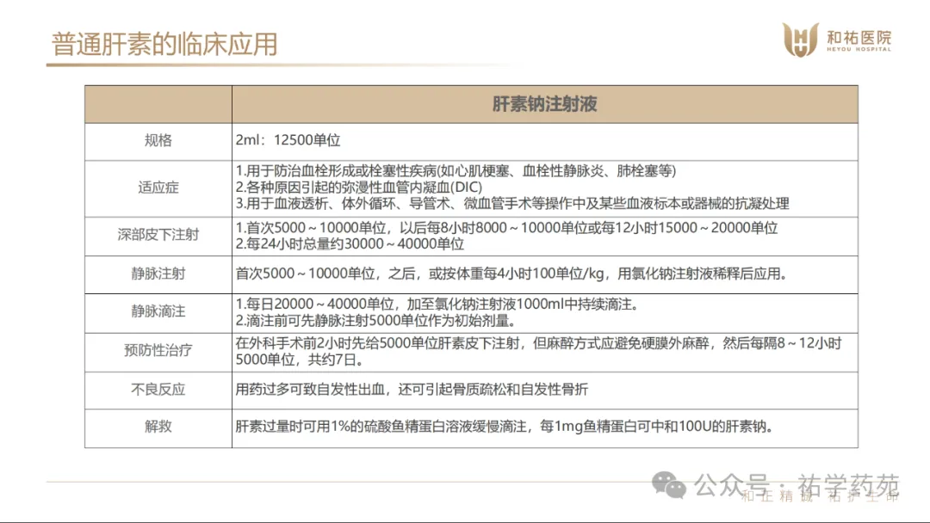Click the line about 血液透析、体外循环

512,204
